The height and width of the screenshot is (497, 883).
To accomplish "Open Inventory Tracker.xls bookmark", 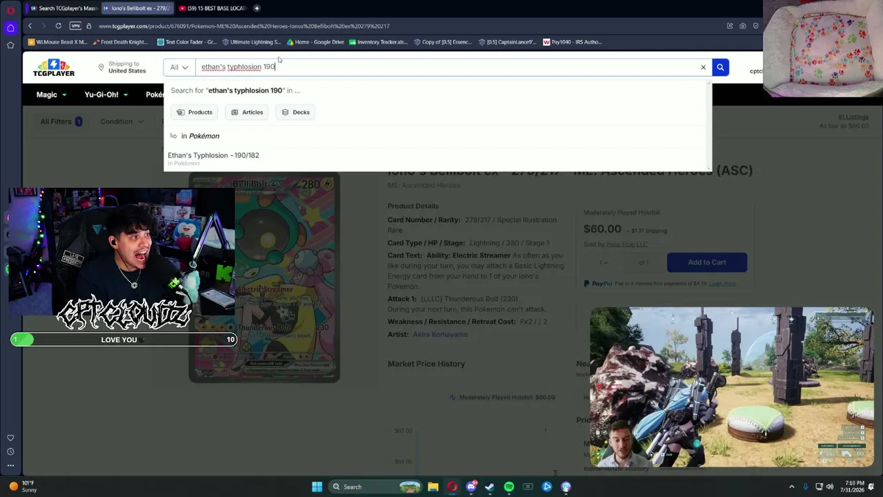I will click(378, 42).
